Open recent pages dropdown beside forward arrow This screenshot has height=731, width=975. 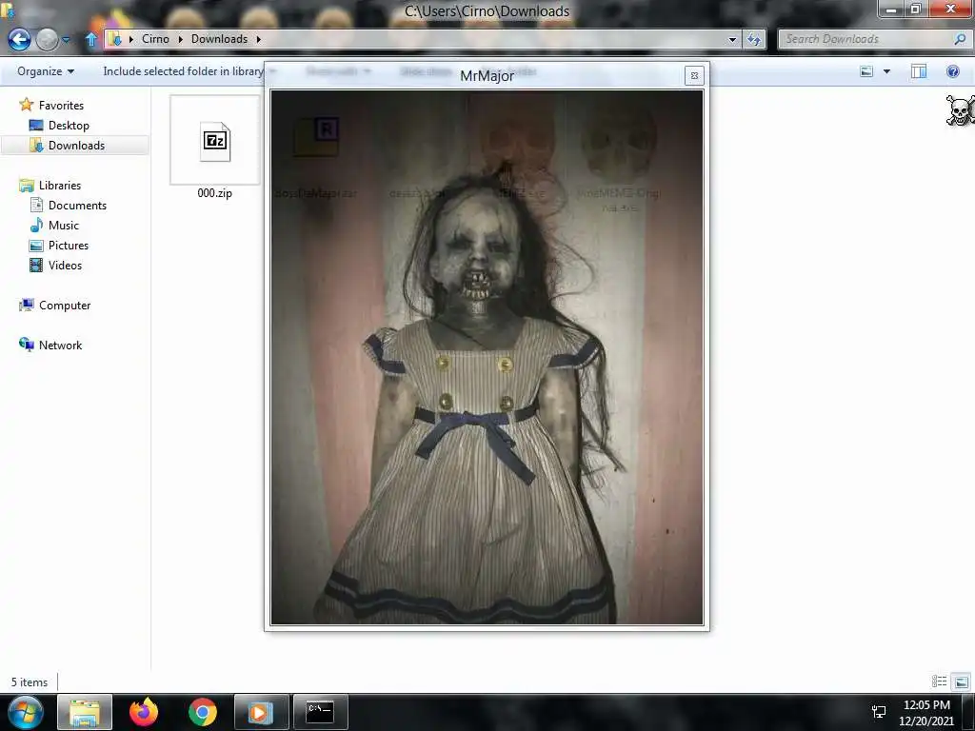click(x=66, y=40)
